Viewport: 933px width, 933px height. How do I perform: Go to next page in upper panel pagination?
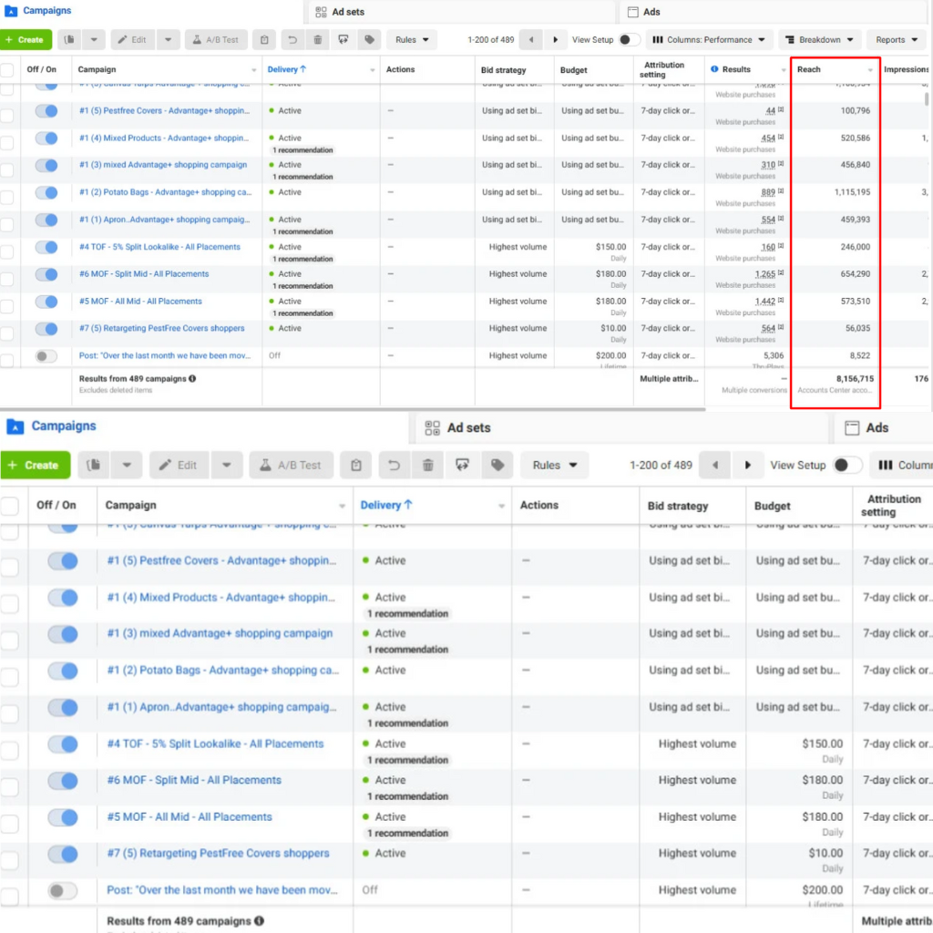point(555,40)
